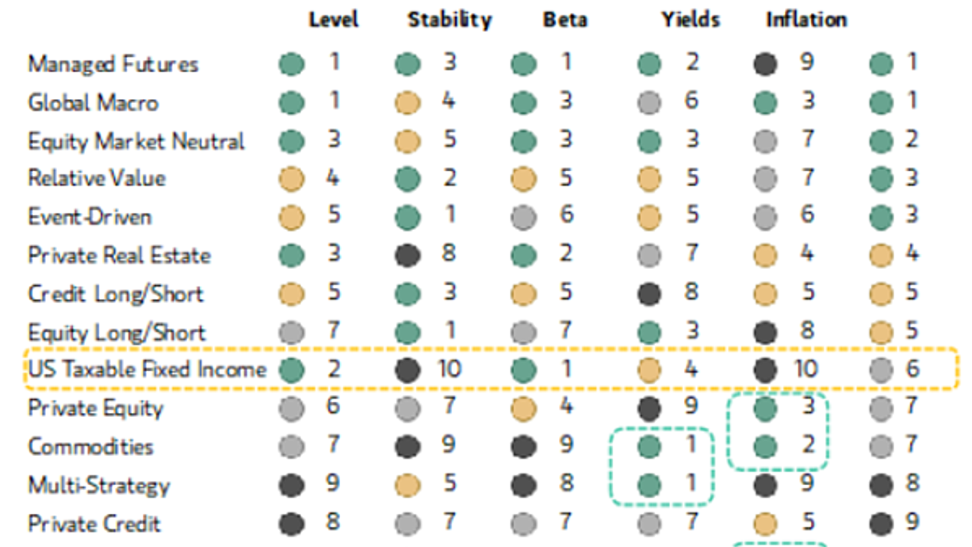The width and height of the screenshot is (972, 547).
Task: Click the Commodities row label
Action: click(90, 446)
